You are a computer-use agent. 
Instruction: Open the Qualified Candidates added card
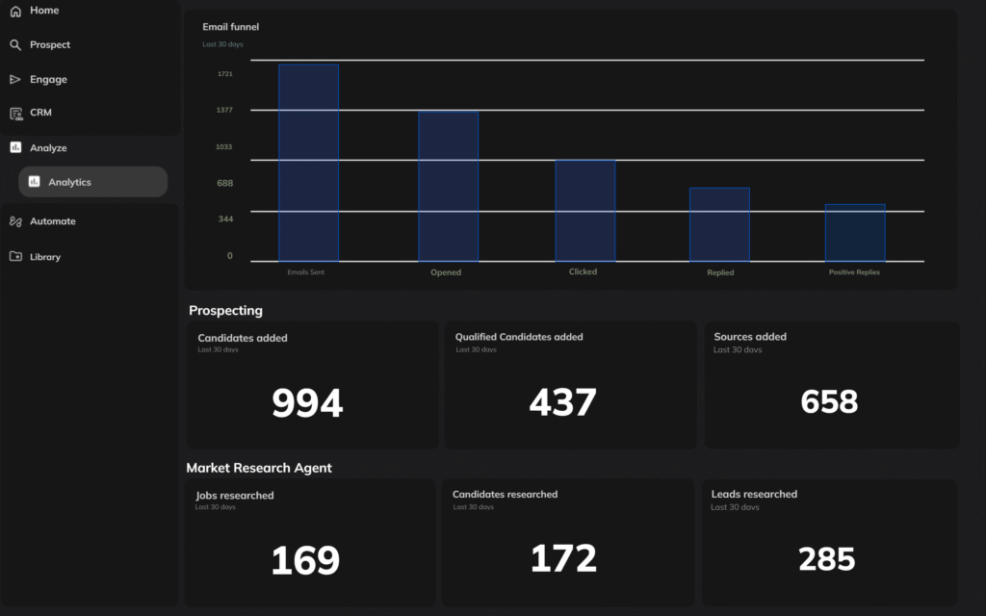(569, 385)
